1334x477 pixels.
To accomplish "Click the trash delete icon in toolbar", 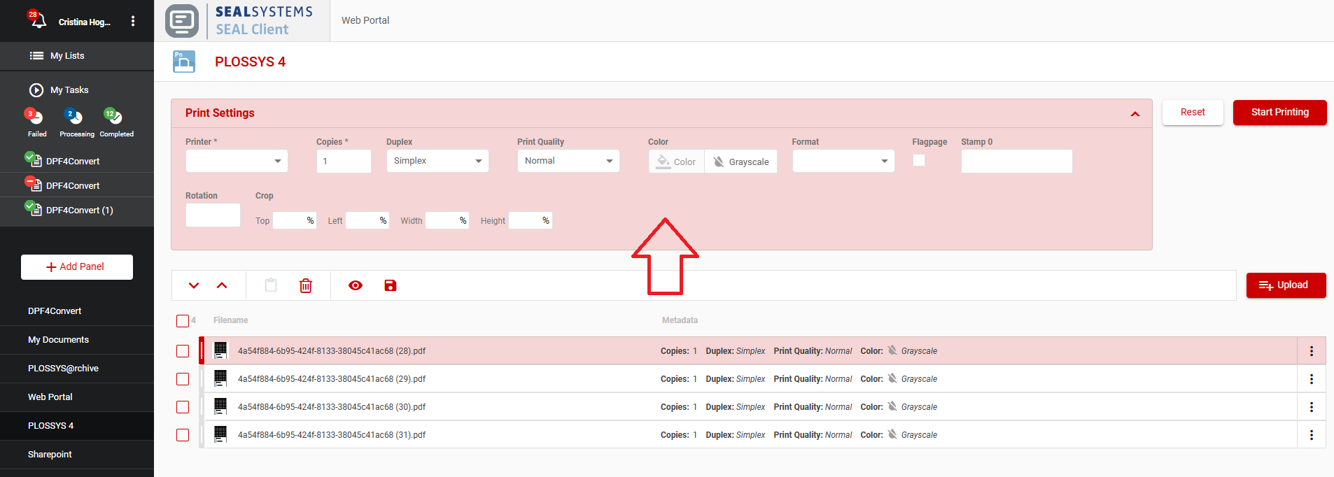I will coord(306,285).
